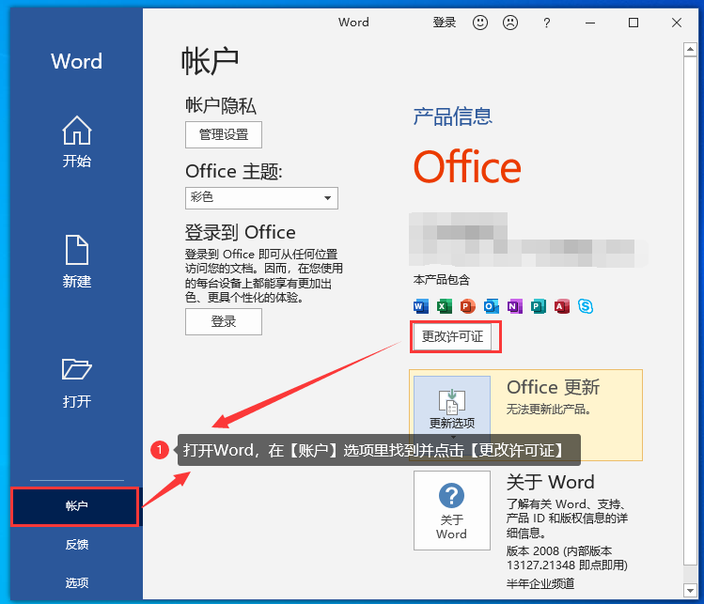Click the Word app icon under 本产品包含
The image size is (704, 604).
[x=420, y=306]
